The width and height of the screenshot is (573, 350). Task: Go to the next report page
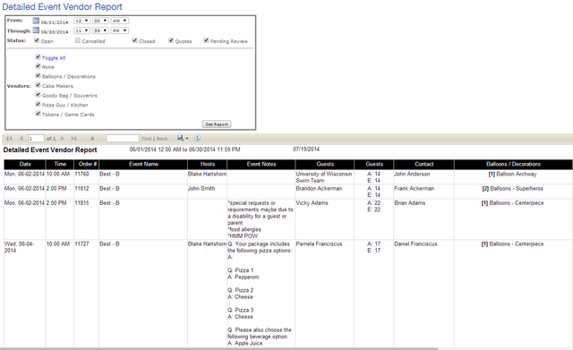pyautogui.click(x=62, y=138)
